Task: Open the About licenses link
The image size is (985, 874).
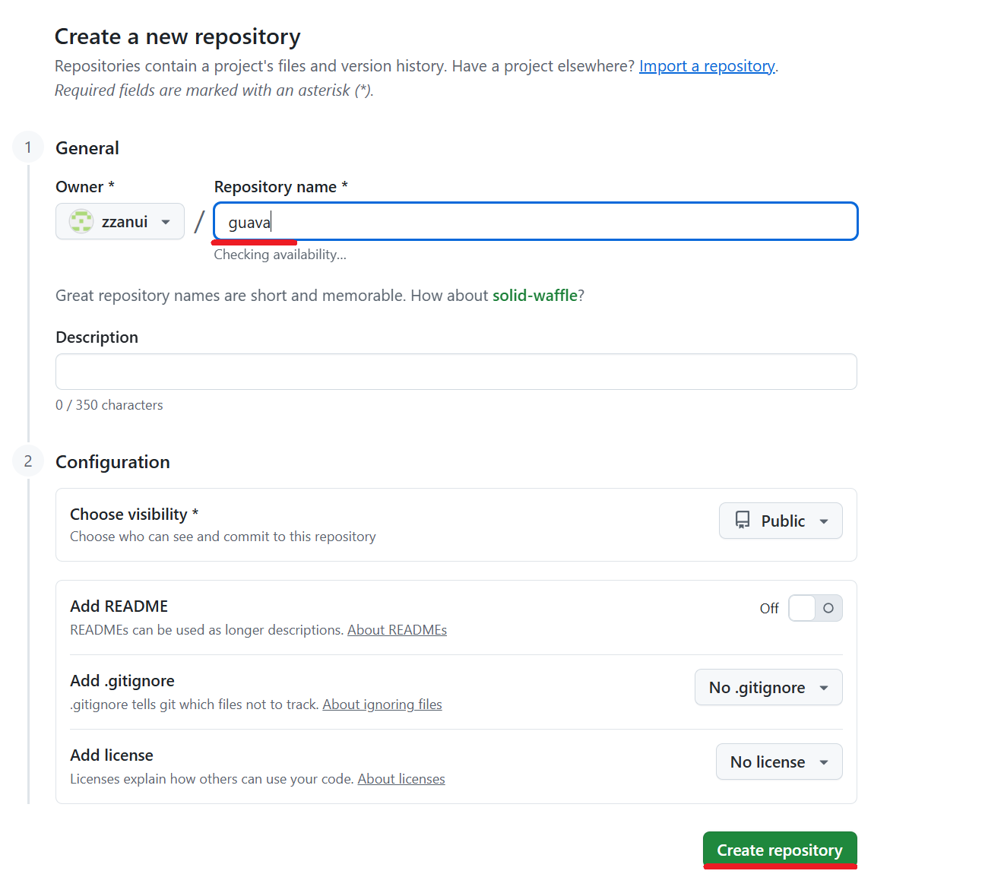Action: [x=401, y=779]
